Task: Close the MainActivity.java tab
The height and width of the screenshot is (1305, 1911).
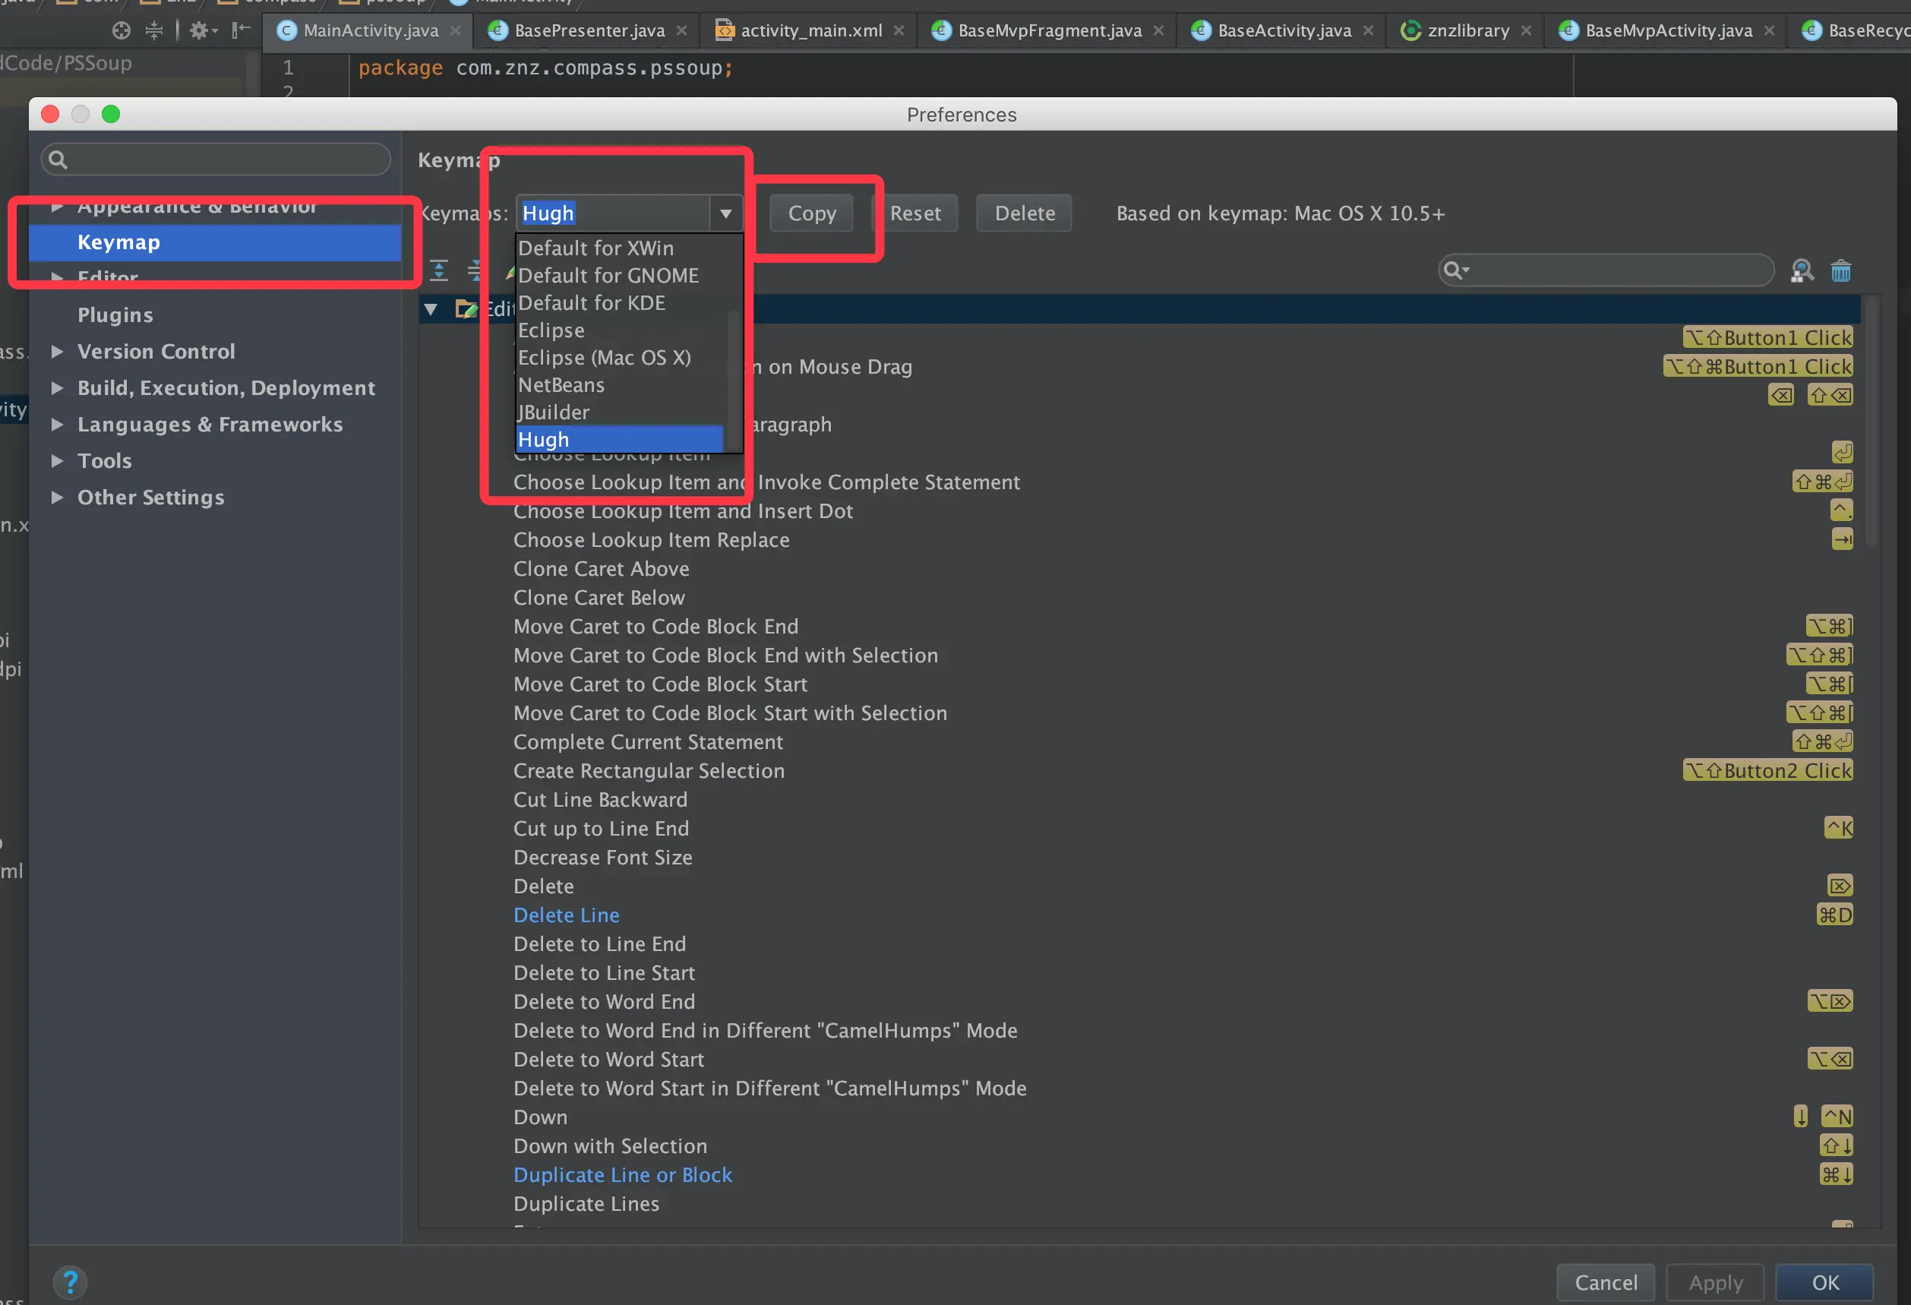Action: pos(456,30)
